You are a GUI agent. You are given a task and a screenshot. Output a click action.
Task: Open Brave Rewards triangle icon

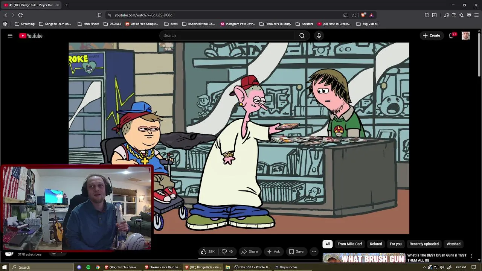click(371, 15)
